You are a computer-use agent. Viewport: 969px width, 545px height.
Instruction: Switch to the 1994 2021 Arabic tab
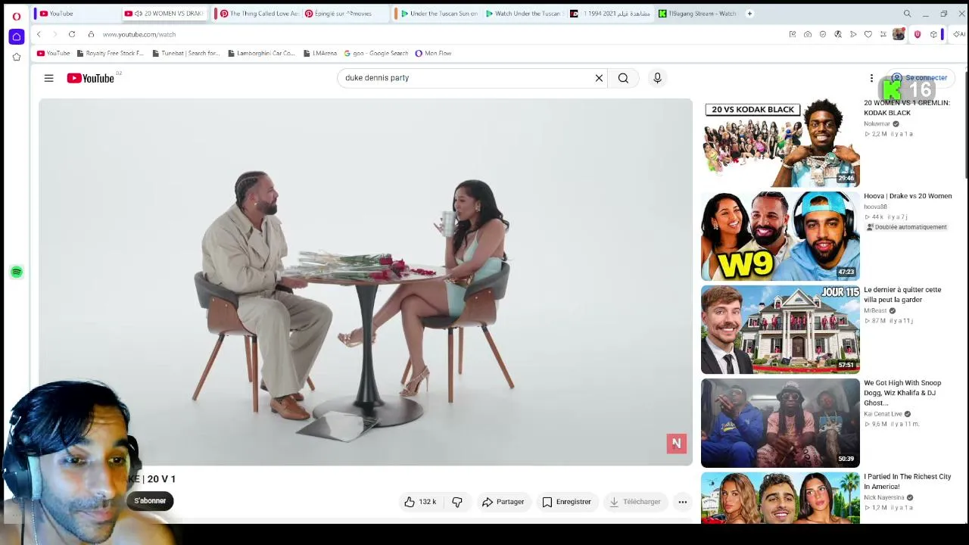tap(610, 14)
